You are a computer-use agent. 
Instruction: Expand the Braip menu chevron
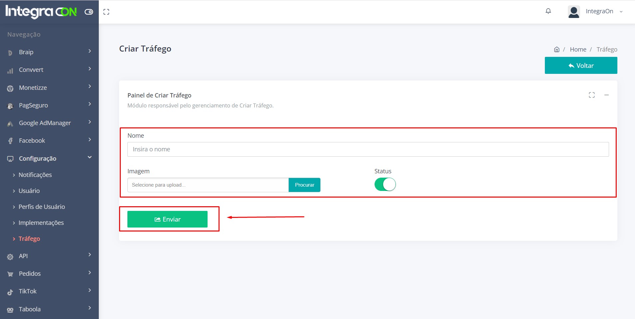point(89,51)
